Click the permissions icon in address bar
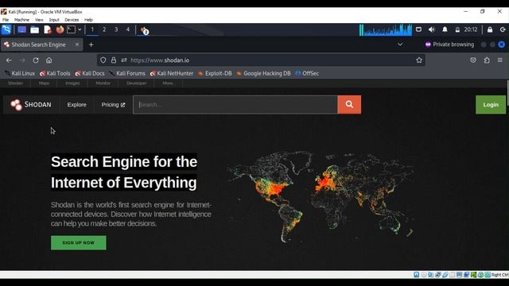Viewport: 509px width, 286px height. click(124, 60)
